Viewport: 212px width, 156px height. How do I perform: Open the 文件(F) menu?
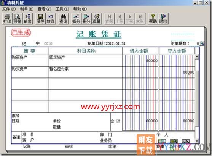[9, 9]
